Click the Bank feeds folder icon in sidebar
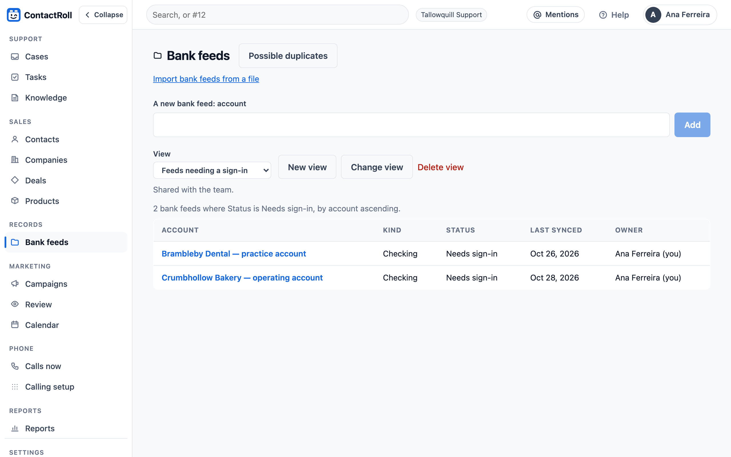Screen dimensions: 731x457 point(15,242)
